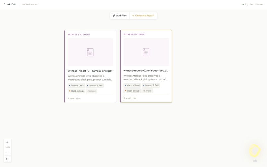267x167 pixels.
Task: Select the Lauren S. Bell tag on Pamela Ortiz card
Action: (x=95, y=85)
